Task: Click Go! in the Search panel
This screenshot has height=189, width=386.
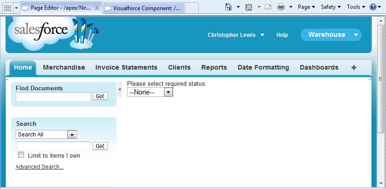Action: tap(100, 146)
